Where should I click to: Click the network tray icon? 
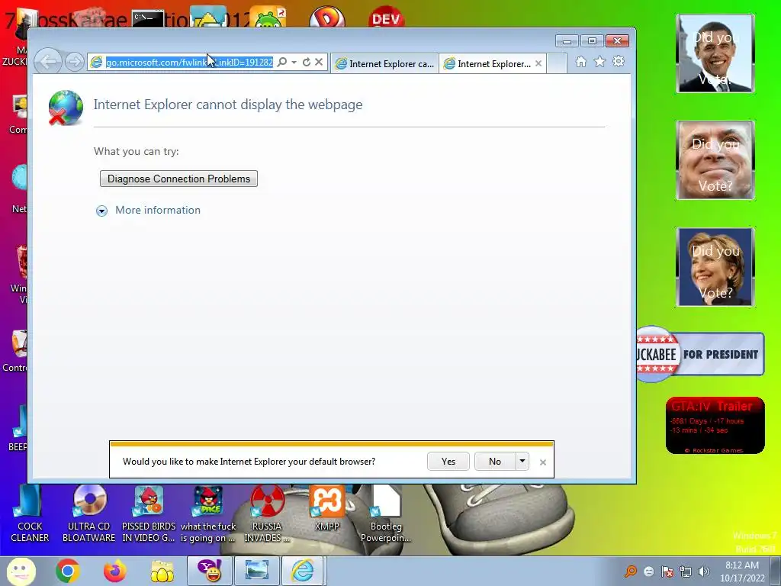point(686,572)
